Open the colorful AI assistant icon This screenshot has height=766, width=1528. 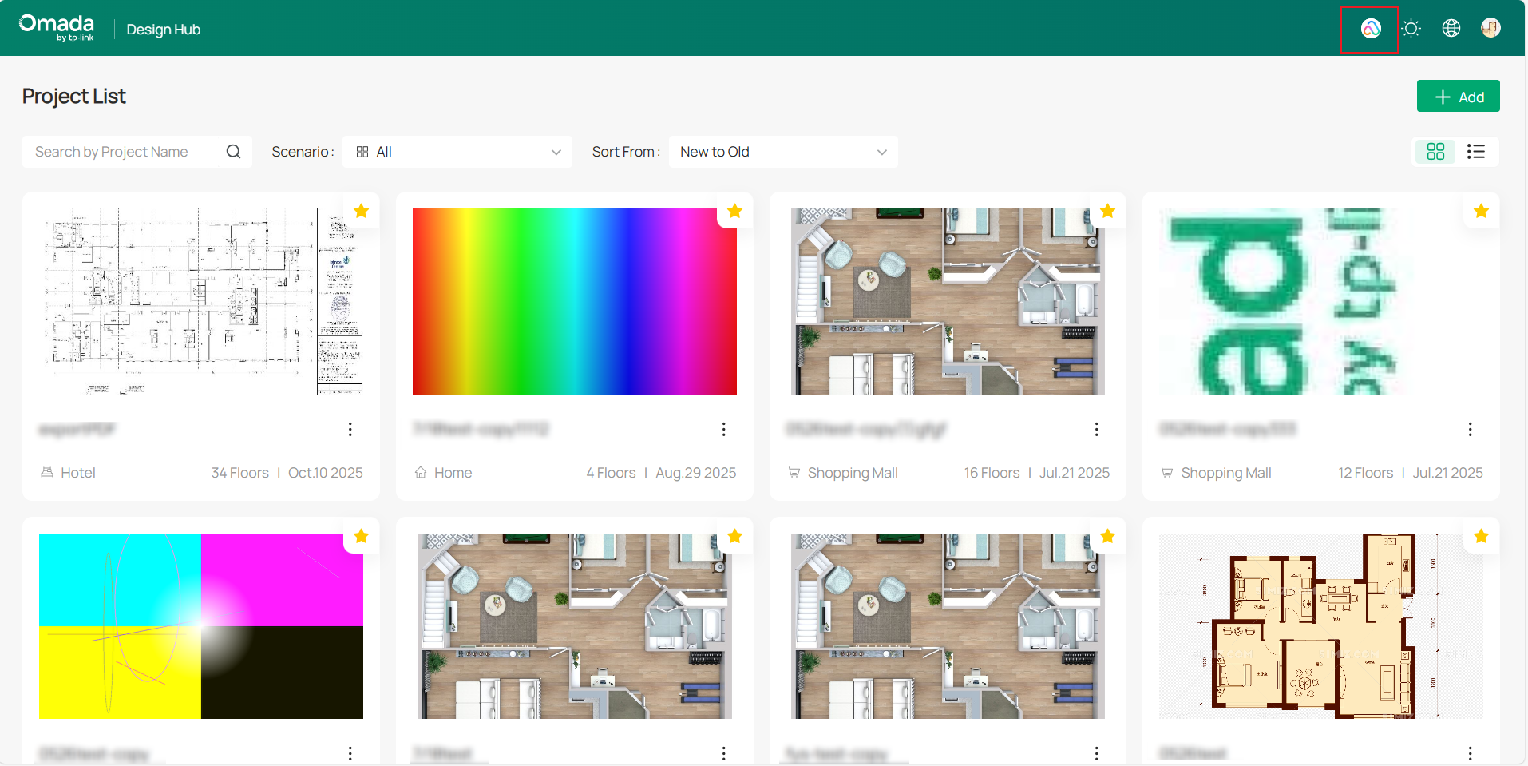pyautogui.click(x=1370, y=29)
